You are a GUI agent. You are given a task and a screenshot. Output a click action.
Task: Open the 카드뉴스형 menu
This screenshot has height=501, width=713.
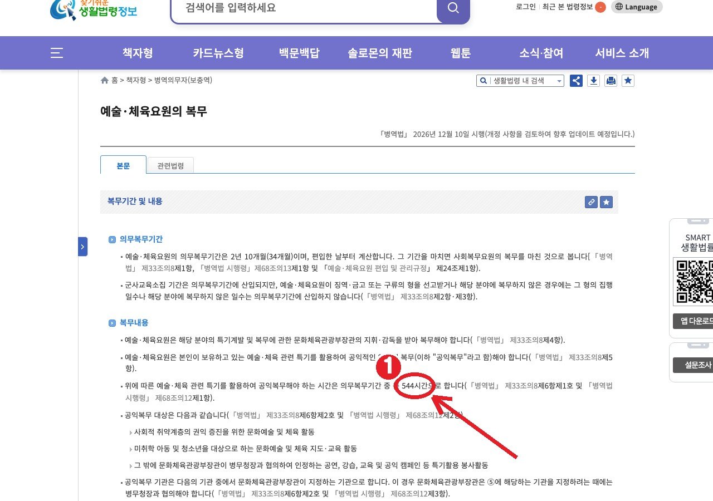pyautogui.click(x=218, y=53)
